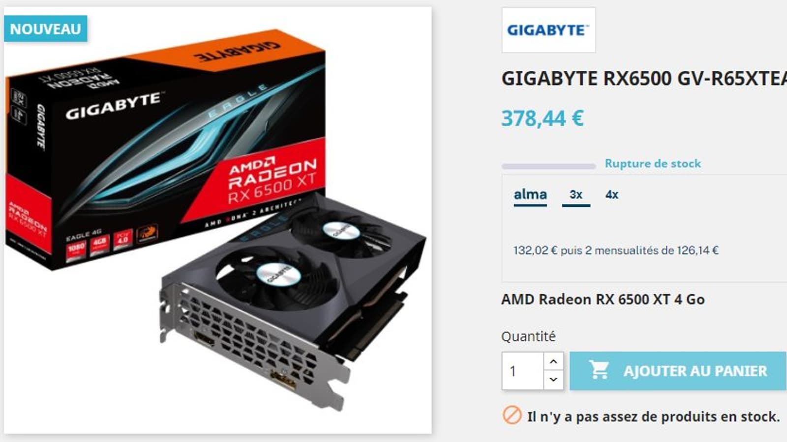Click the not enough products in stock message
Screen dimensions: 787x442
coord(653,416)
